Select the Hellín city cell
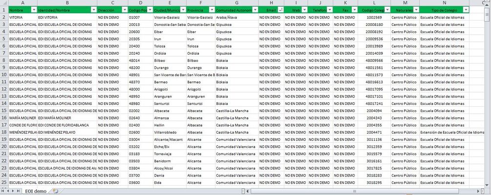Screen dimensions: 491x195 [170, 125]
